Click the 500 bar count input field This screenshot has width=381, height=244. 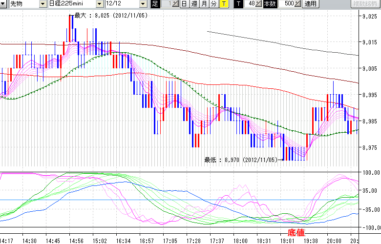pos(286,4)
